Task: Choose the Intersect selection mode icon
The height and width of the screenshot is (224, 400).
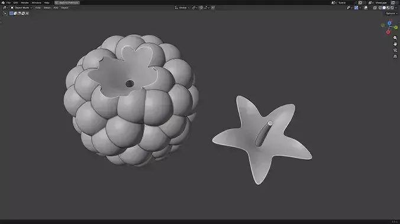Action: 27,13
